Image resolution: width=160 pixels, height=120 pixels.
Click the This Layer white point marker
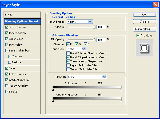pos(121,90)
